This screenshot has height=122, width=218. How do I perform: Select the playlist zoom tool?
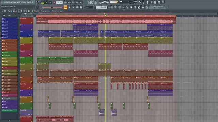pyautogui.click(x=26, y=11)
